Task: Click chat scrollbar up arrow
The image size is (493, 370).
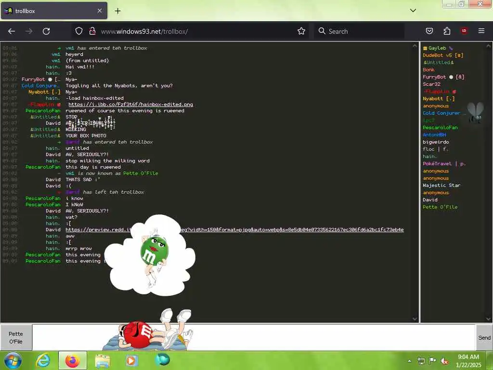Action: (x=415, y=46)
